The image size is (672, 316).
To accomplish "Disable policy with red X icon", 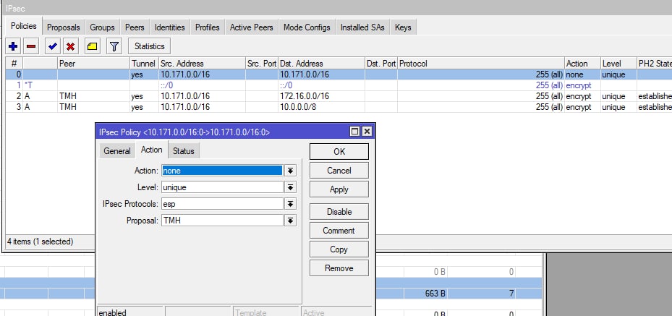I will click(71, 46).
